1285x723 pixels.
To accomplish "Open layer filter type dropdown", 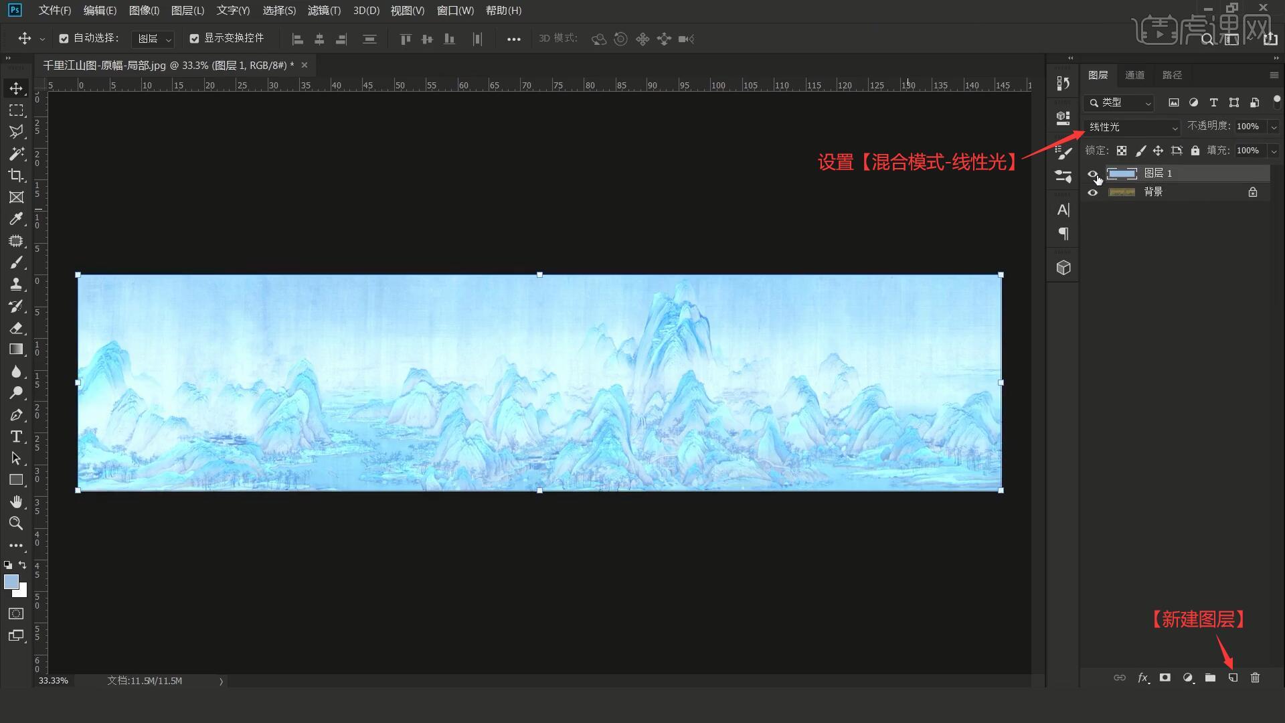I will (1119, 102).
